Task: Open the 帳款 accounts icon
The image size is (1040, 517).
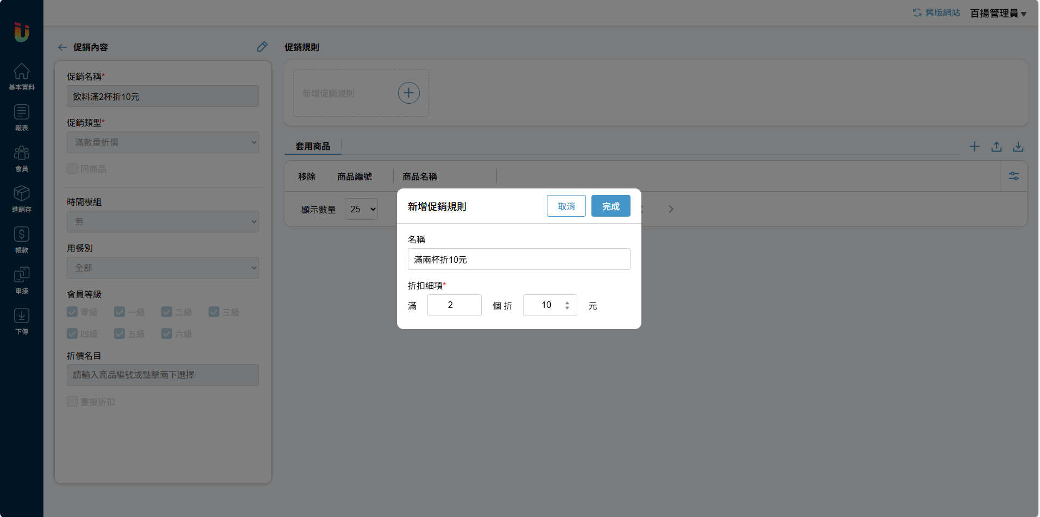Action: click(22, 239)
